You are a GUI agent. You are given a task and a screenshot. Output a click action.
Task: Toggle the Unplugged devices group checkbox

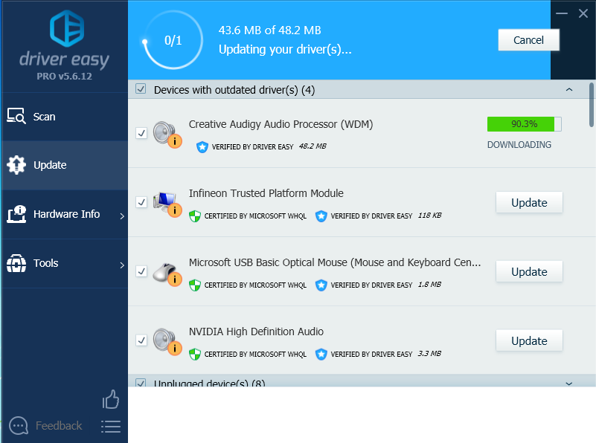(141, 382)
